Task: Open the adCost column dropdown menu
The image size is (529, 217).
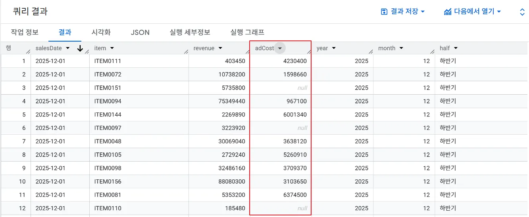Action: [280, 48]
